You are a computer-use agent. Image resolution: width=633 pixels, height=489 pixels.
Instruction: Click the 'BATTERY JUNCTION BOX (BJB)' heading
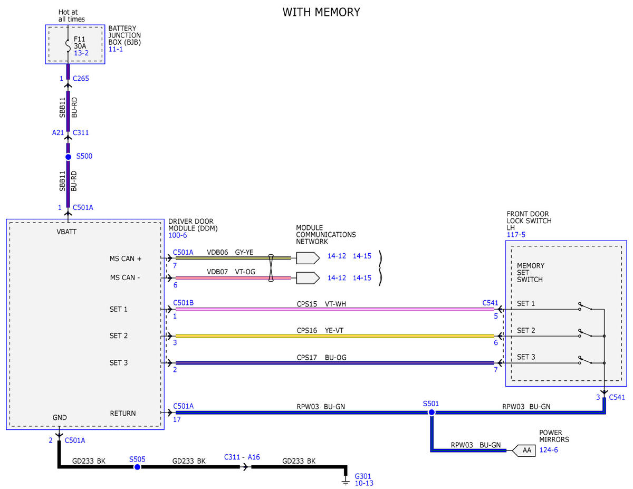coord(124,35)
